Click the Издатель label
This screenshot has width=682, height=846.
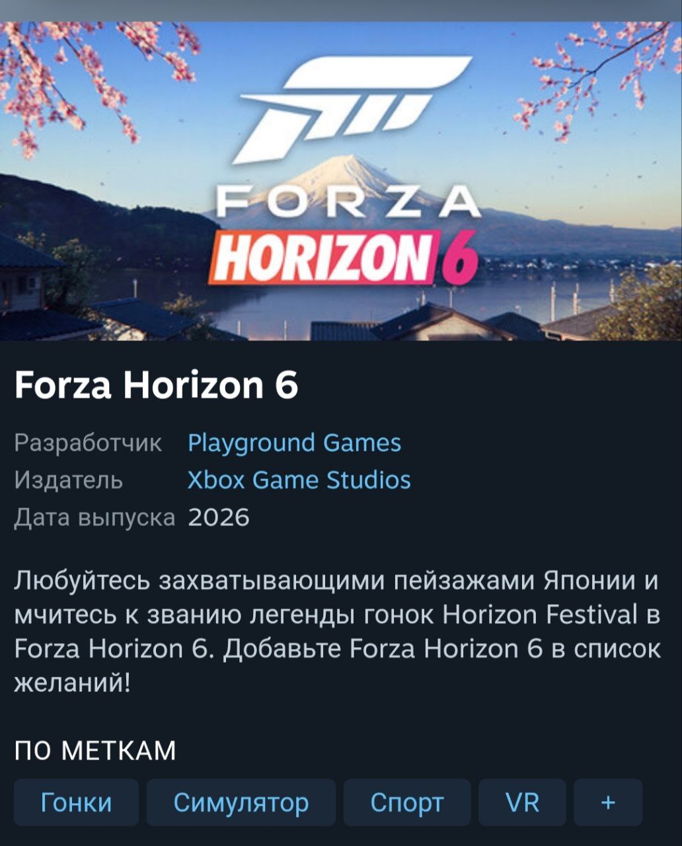[69, 480]
